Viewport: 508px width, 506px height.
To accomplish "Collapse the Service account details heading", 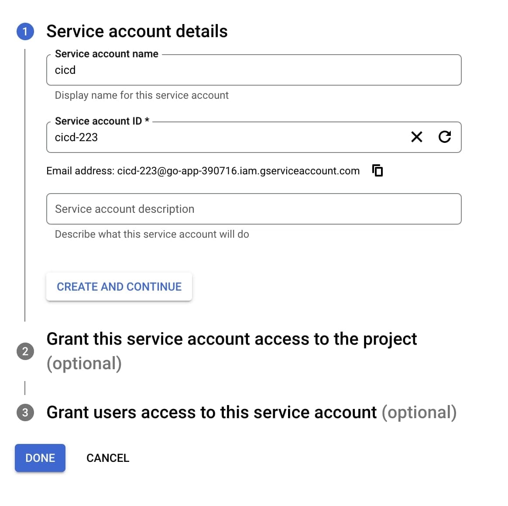I will (137, 31).
